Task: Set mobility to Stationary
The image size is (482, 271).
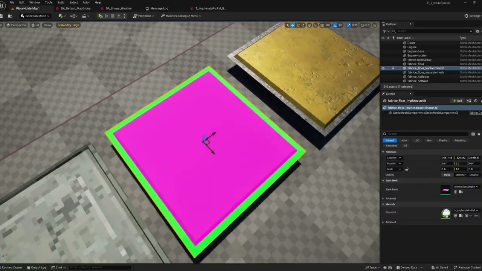Action: pos(460,175)
